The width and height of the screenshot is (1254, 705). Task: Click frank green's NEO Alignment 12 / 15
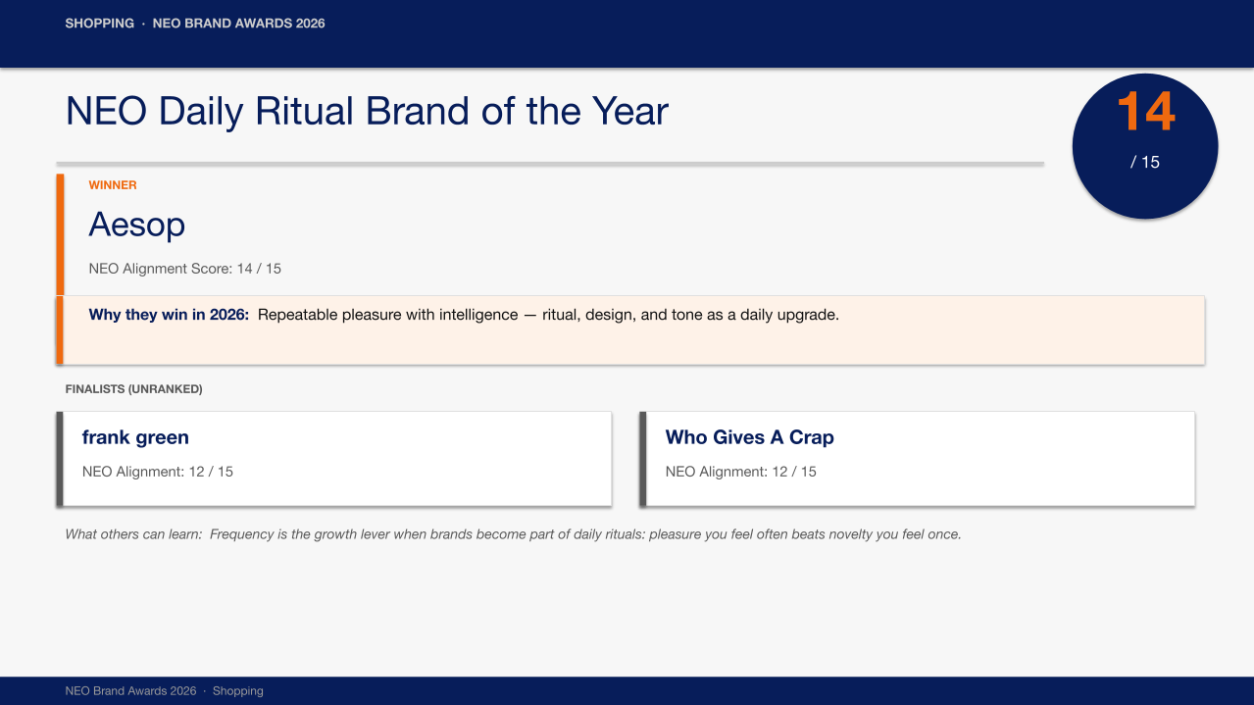click(158, 472)
